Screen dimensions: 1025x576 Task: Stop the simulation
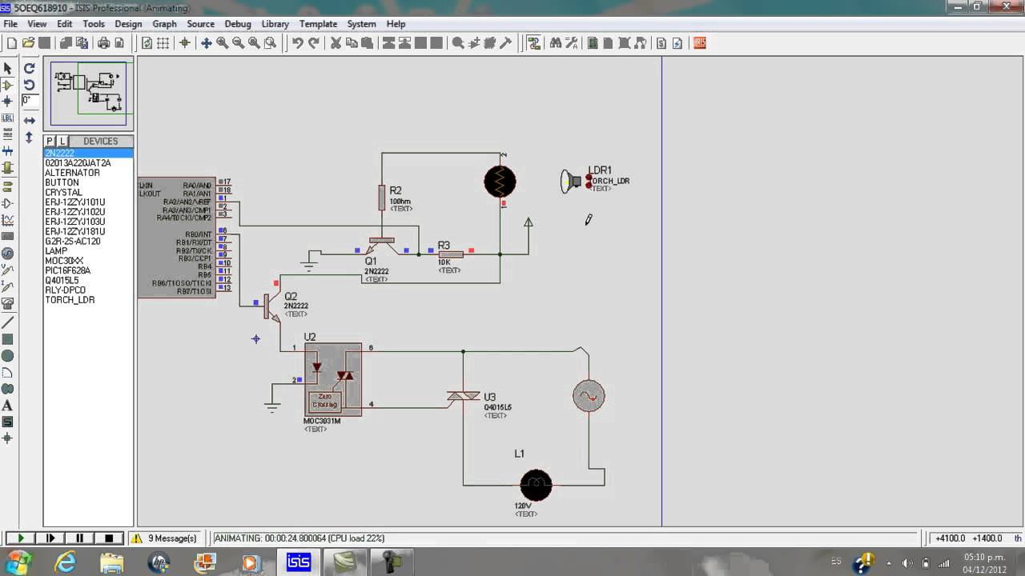point(110,538)
